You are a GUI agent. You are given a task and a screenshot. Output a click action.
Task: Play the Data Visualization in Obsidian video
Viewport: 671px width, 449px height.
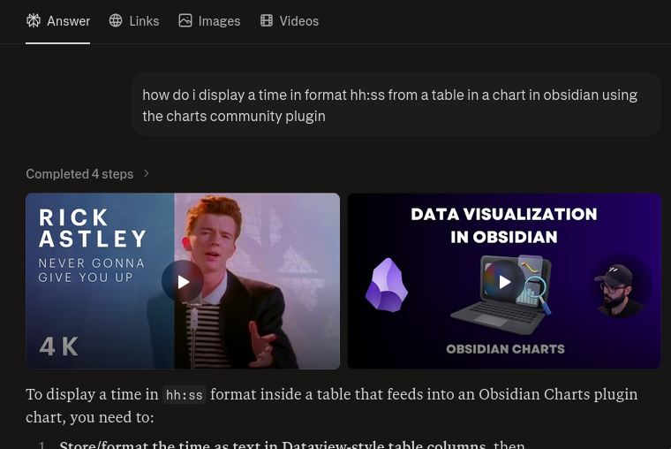pos(504,281)
